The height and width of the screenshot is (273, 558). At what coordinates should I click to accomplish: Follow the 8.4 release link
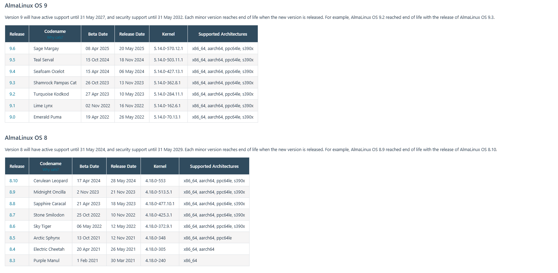pyautogui.click(x=12, y=249)
